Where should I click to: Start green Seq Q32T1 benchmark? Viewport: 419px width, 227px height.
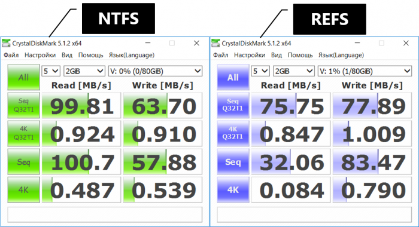[23, 105]
